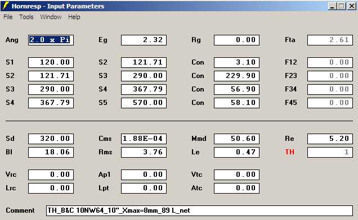Click the Mmd field with 50.60
358x220 pixels.
[x=236, y=139]
